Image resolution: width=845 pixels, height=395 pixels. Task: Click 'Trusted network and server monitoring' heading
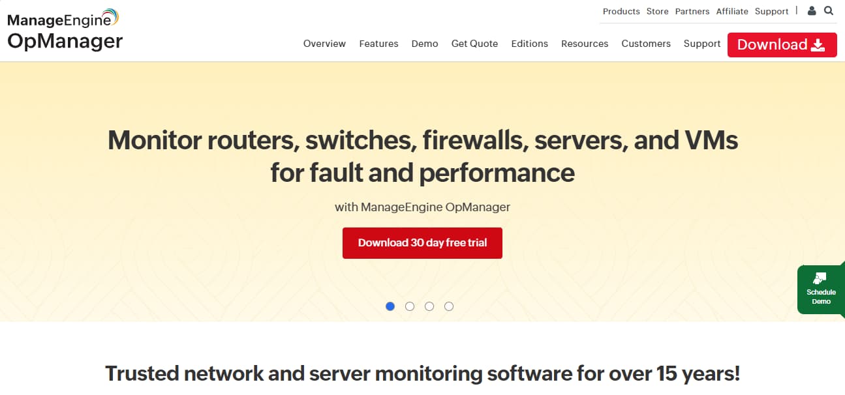(422, 373)
